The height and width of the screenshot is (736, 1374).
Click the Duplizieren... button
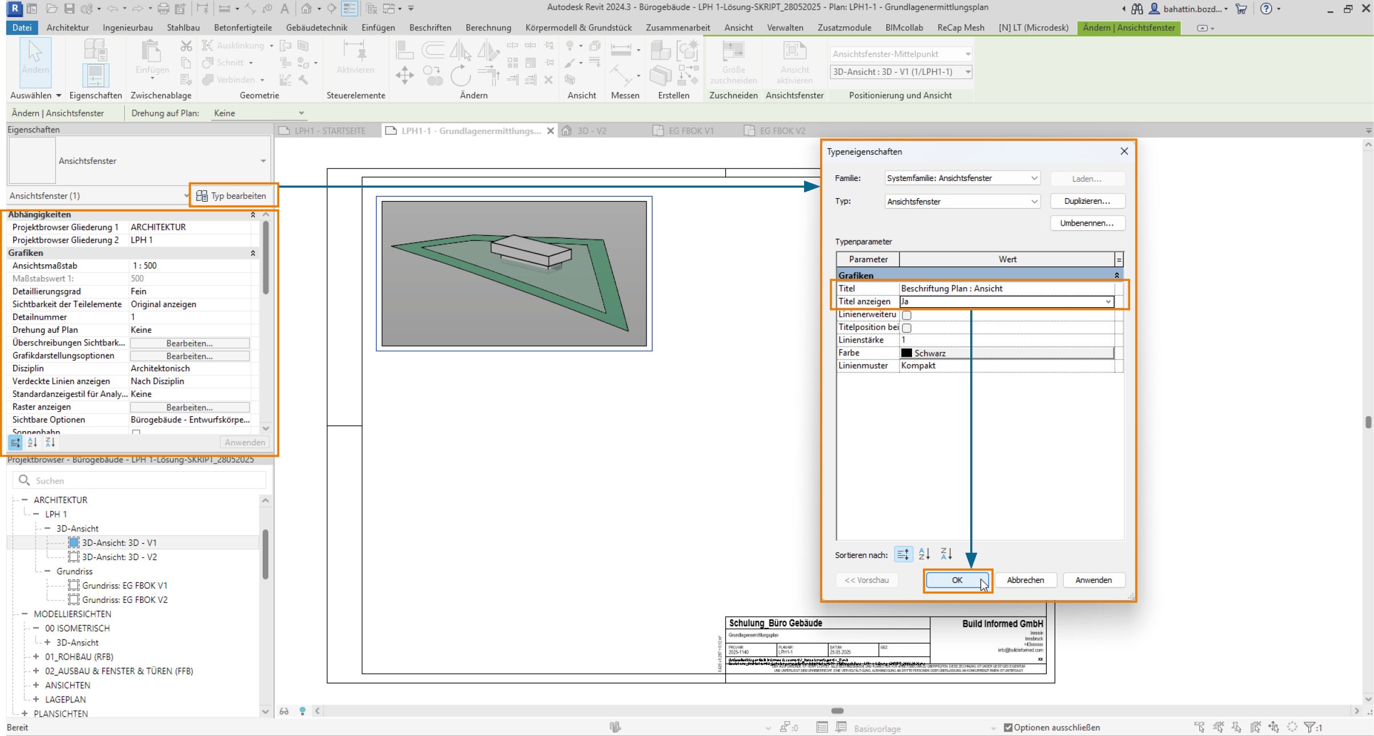pyautogui.click(x=1087, y=201)
